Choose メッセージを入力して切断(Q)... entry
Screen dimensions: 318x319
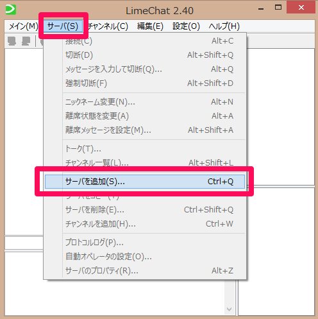pos(145,69)
